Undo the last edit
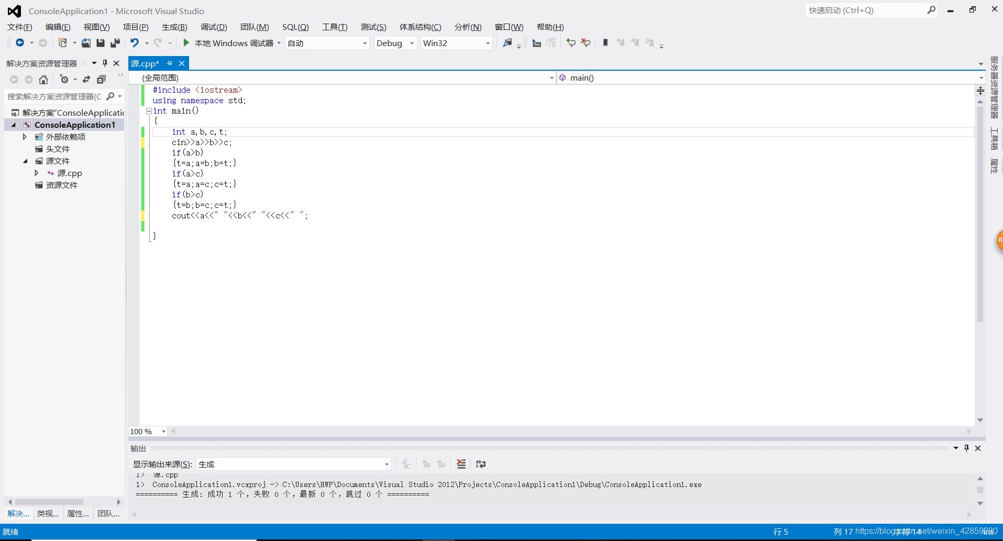Screen dimensions: 1003x541 pyautogui.click(x=135, y=43)
